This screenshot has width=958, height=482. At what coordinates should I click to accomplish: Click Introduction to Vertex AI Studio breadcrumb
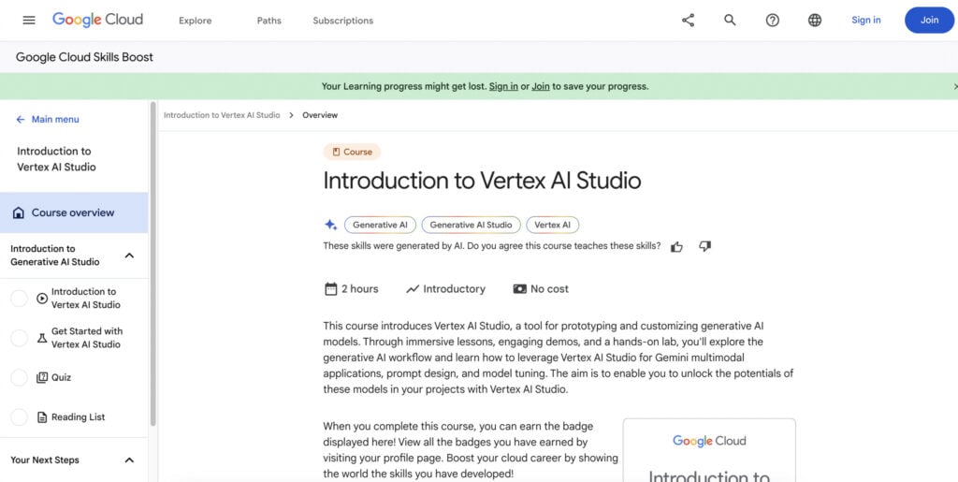click(x=222, y=115)
